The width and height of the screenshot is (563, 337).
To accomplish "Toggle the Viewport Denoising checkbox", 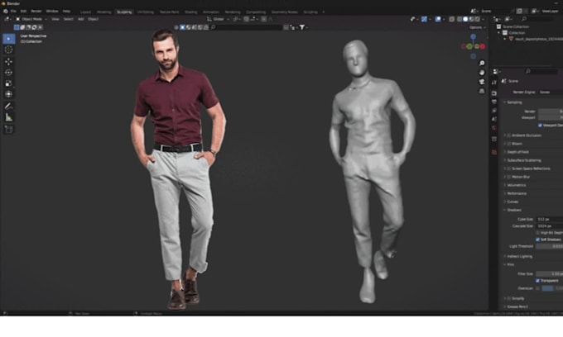I will click(540, 126).
